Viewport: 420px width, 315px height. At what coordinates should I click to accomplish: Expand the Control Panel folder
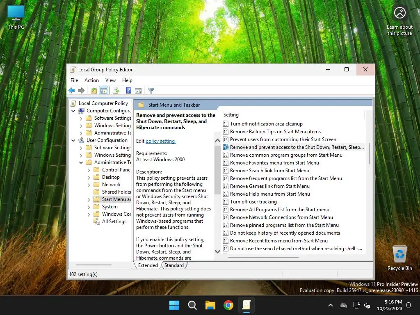coord(89,170)
